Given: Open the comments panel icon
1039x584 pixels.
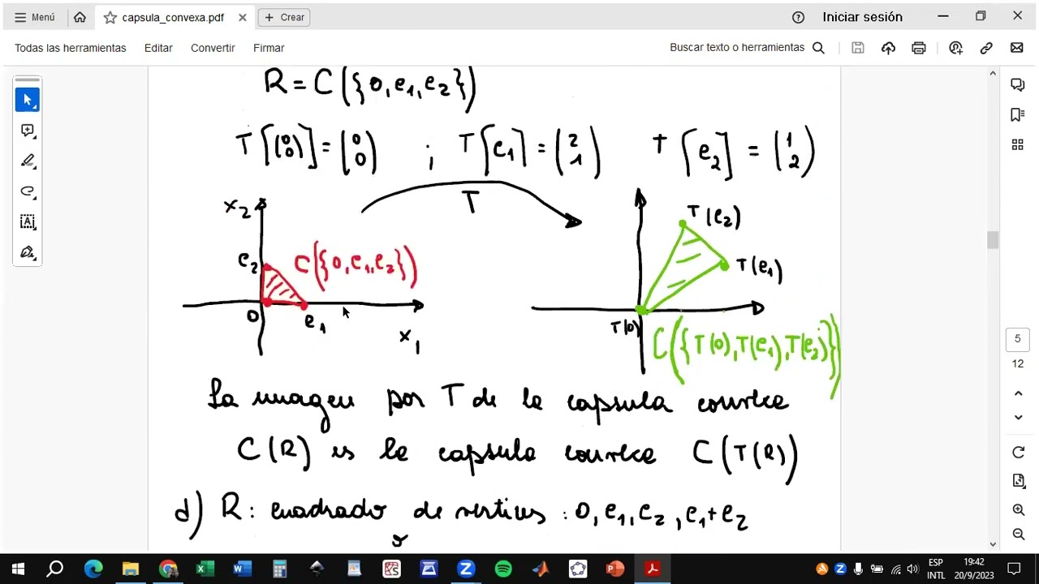Looking at the screenshot, I should point(1018,85).
